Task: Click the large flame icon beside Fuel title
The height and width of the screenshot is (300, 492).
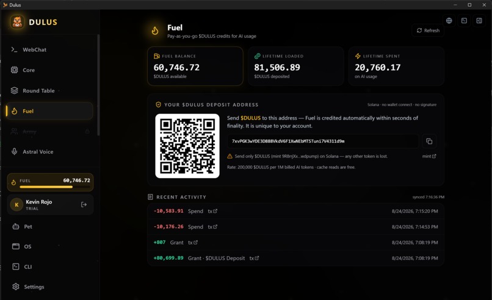Action: click(x=155, y=30)
